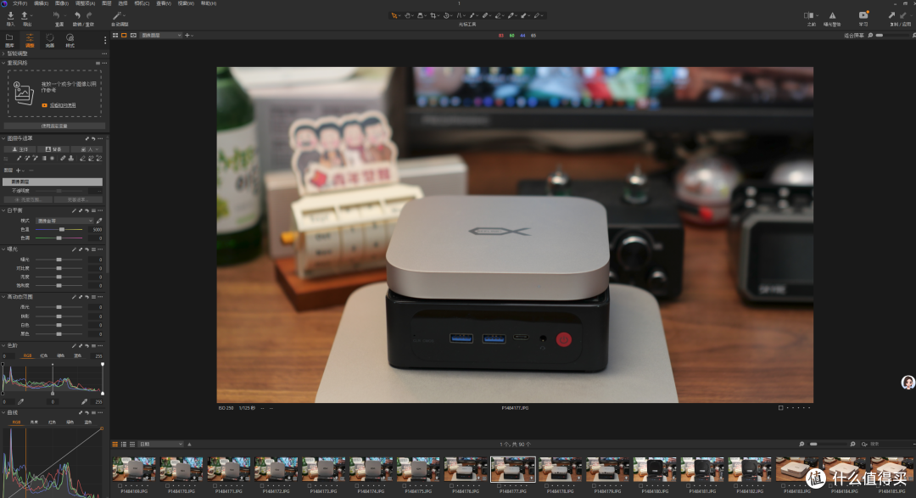Viewport: 916px width, 498px height.
Task: Click the wide button below reference drop zone
Action: click(54, 126)
